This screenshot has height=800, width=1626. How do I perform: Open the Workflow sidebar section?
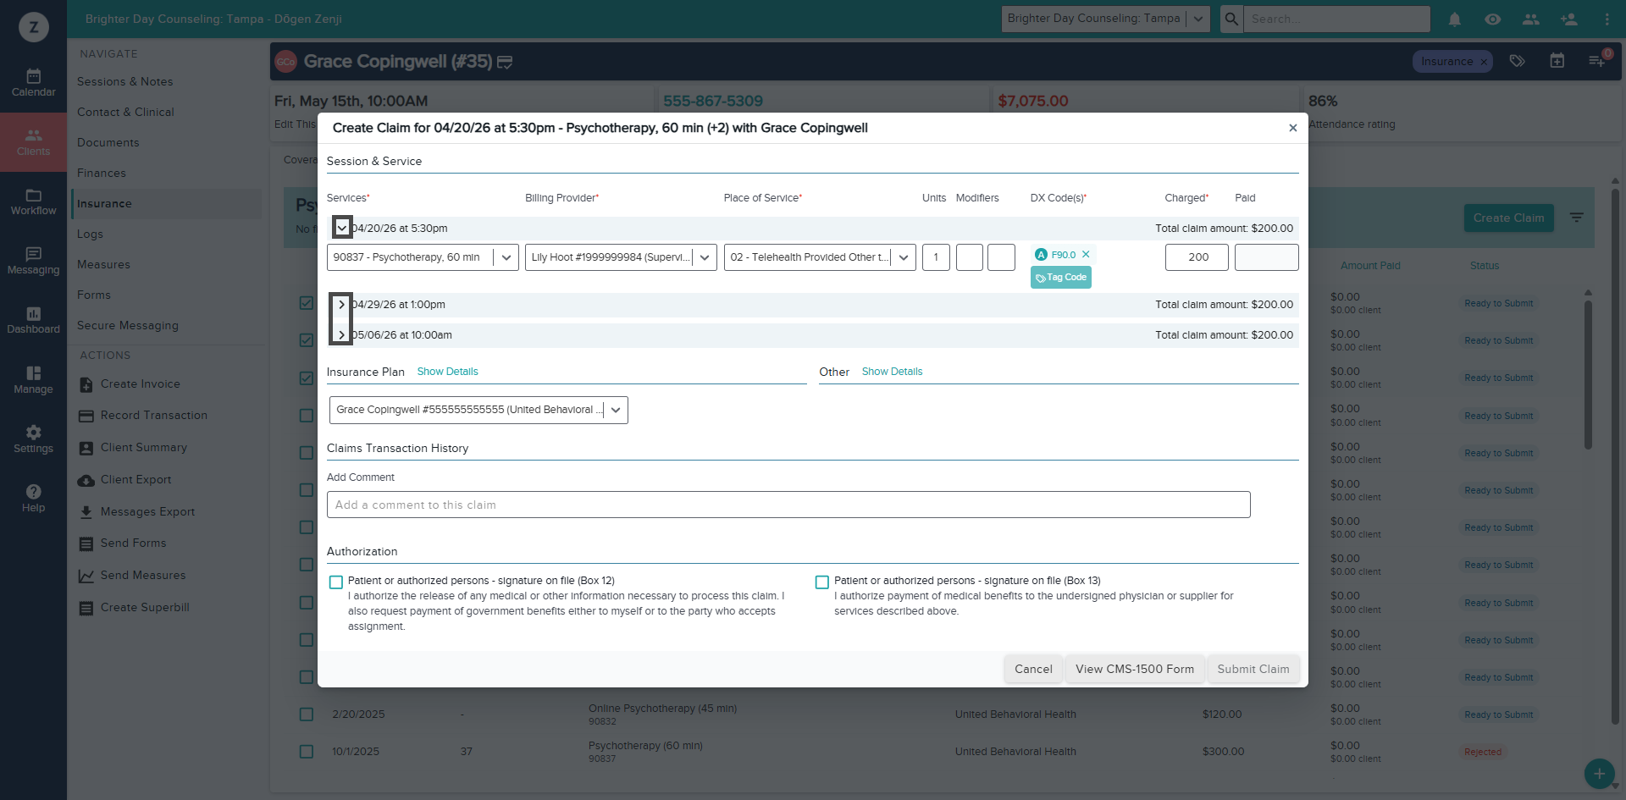click(33, 201)
